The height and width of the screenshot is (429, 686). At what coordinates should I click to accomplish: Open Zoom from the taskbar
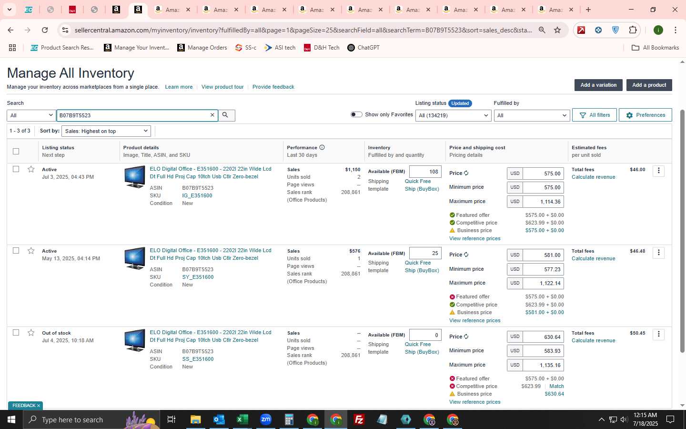tap(265, 419)
